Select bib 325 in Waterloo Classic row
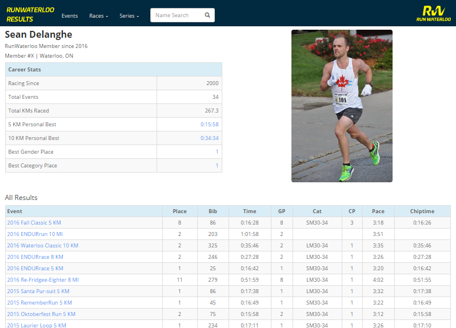The image size is (456, 328). (x=213, y=245)
